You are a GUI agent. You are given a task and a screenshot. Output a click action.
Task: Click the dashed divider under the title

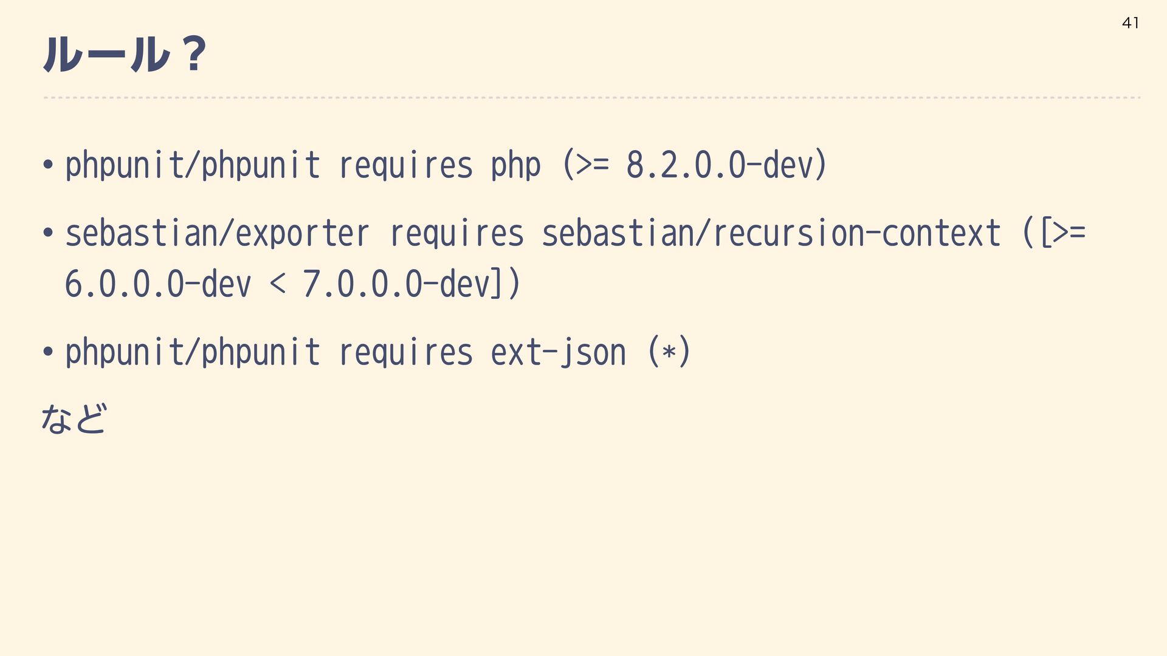point(591,97)
